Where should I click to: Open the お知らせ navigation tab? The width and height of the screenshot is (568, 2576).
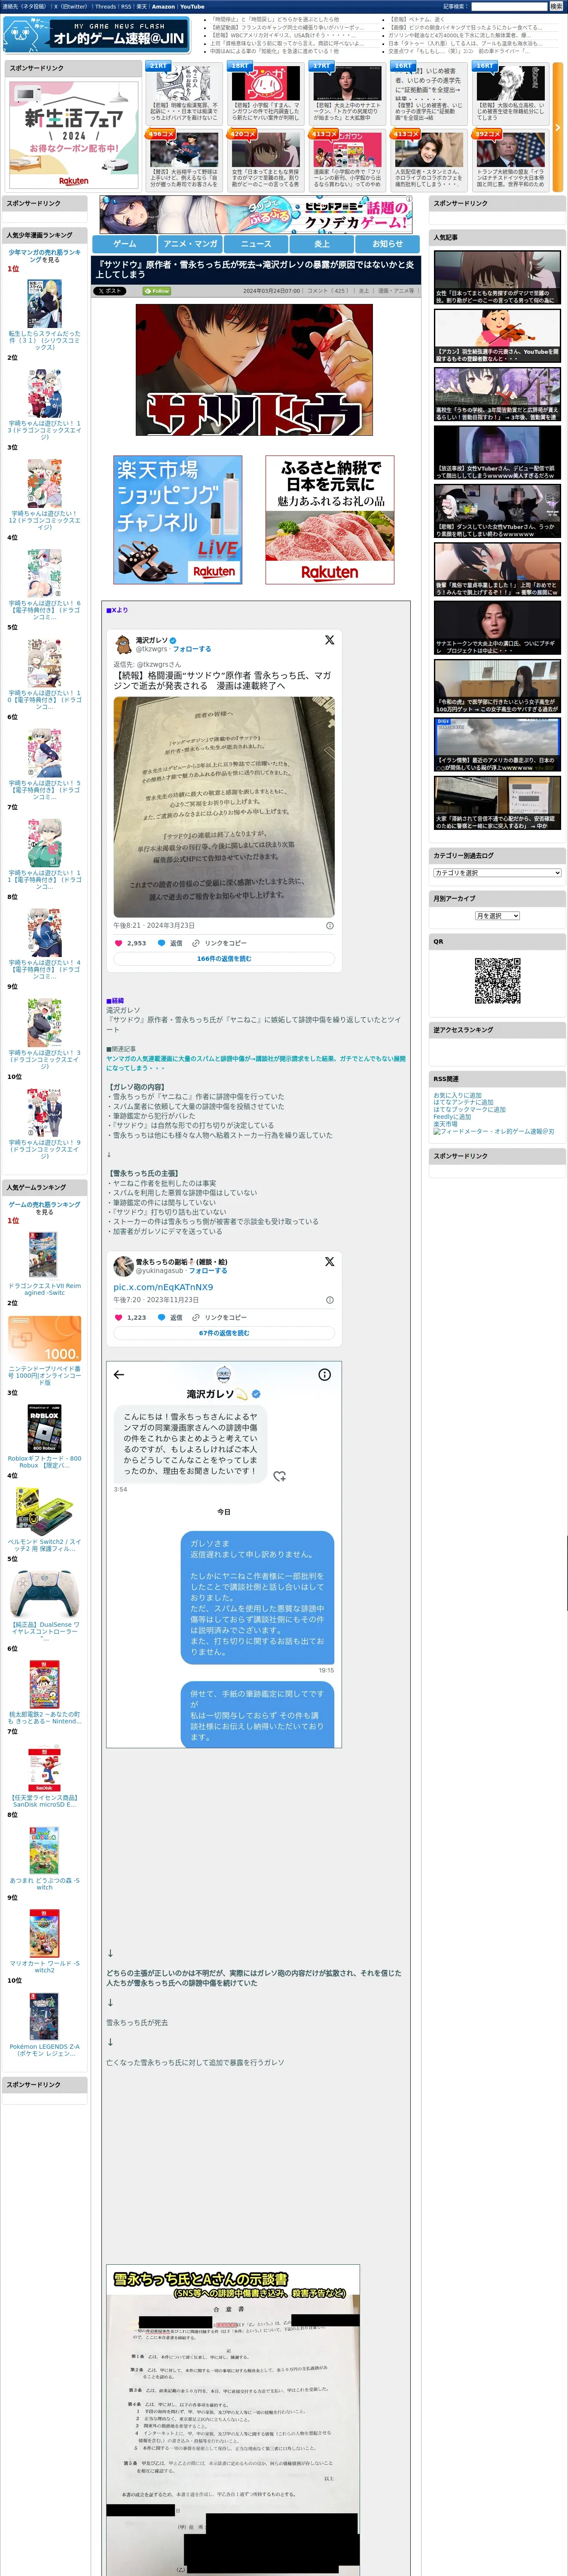point(388,244)
